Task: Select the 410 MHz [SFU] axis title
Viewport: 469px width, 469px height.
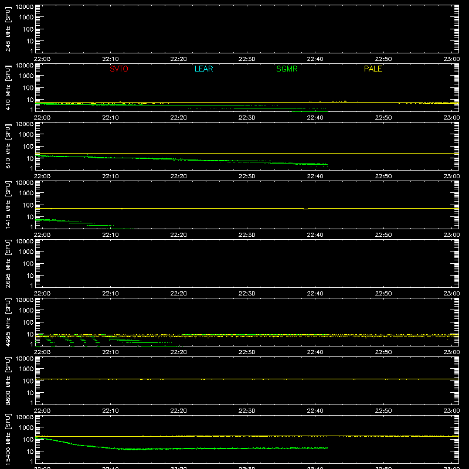Action: (8, 88)
